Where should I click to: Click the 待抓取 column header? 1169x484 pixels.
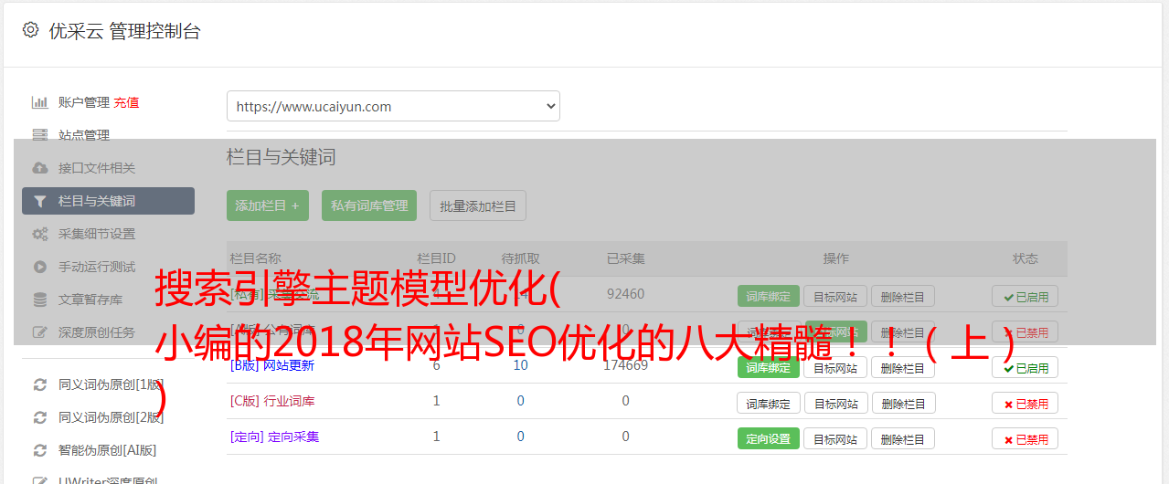[x=520, y=258]
